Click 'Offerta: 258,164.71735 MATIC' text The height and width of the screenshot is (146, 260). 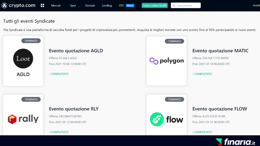[210, 58]
